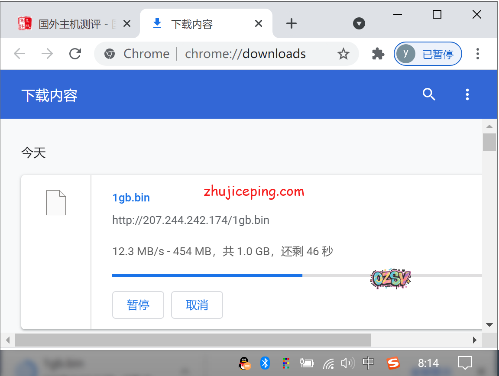Pause the 1gb.bin download with 暂停
The image size is (499, 376).
(x=138, y=305)
